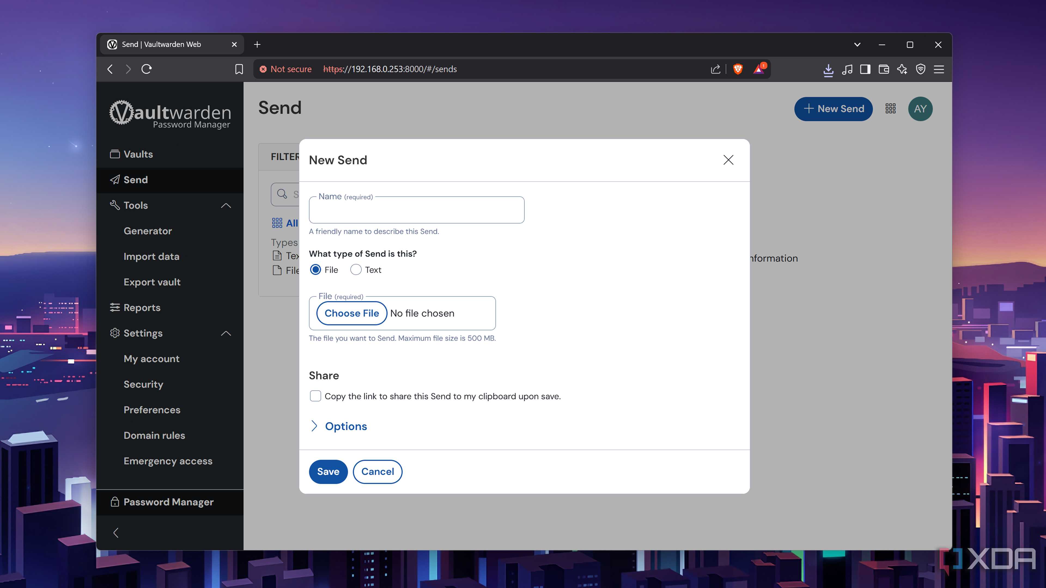Image resolution: width=1046 pixels, height=588 pixels.
Task: Click the bookmark icon
Action: pyautogui.click(x=239, y=69)
